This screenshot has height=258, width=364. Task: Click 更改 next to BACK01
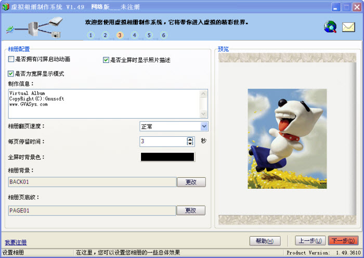coord(191,182)
